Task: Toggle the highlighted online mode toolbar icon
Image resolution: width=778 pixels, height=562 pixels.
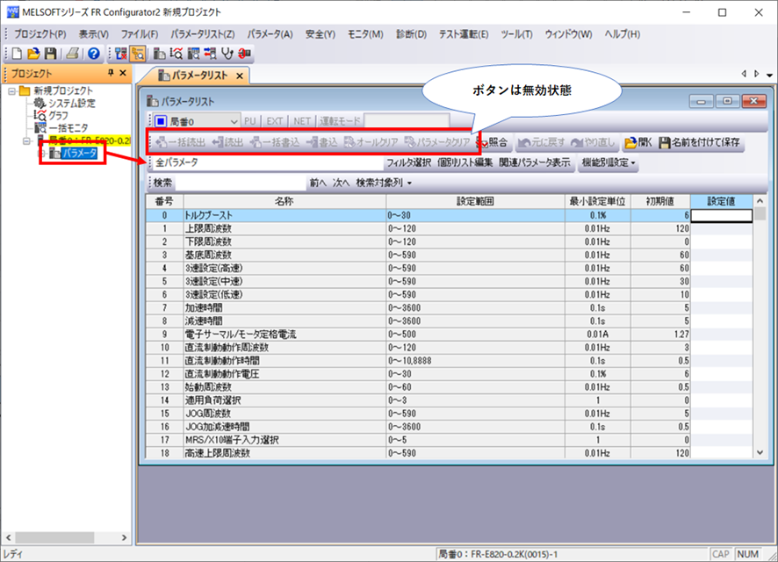Action: tap(138, 53)
